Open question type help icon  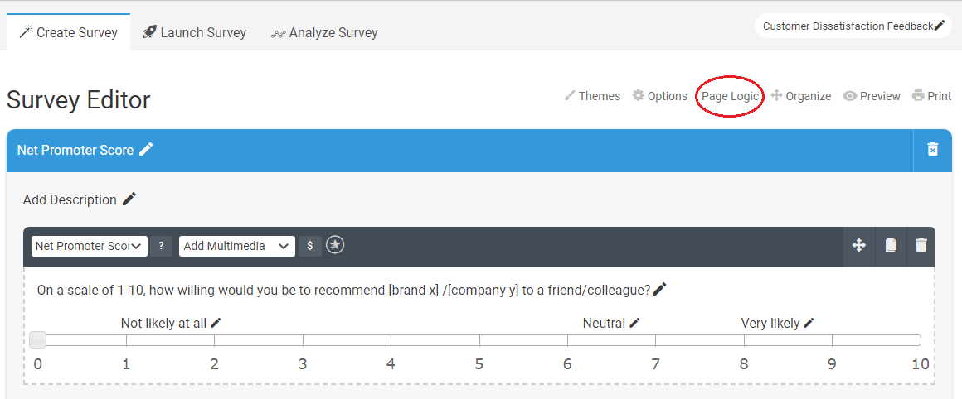162,246
